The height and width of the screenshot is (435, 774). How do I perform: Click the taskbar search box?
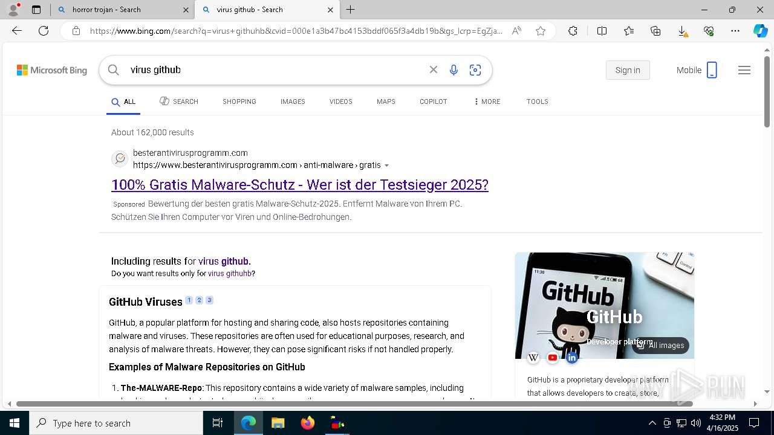click(116, 423)
